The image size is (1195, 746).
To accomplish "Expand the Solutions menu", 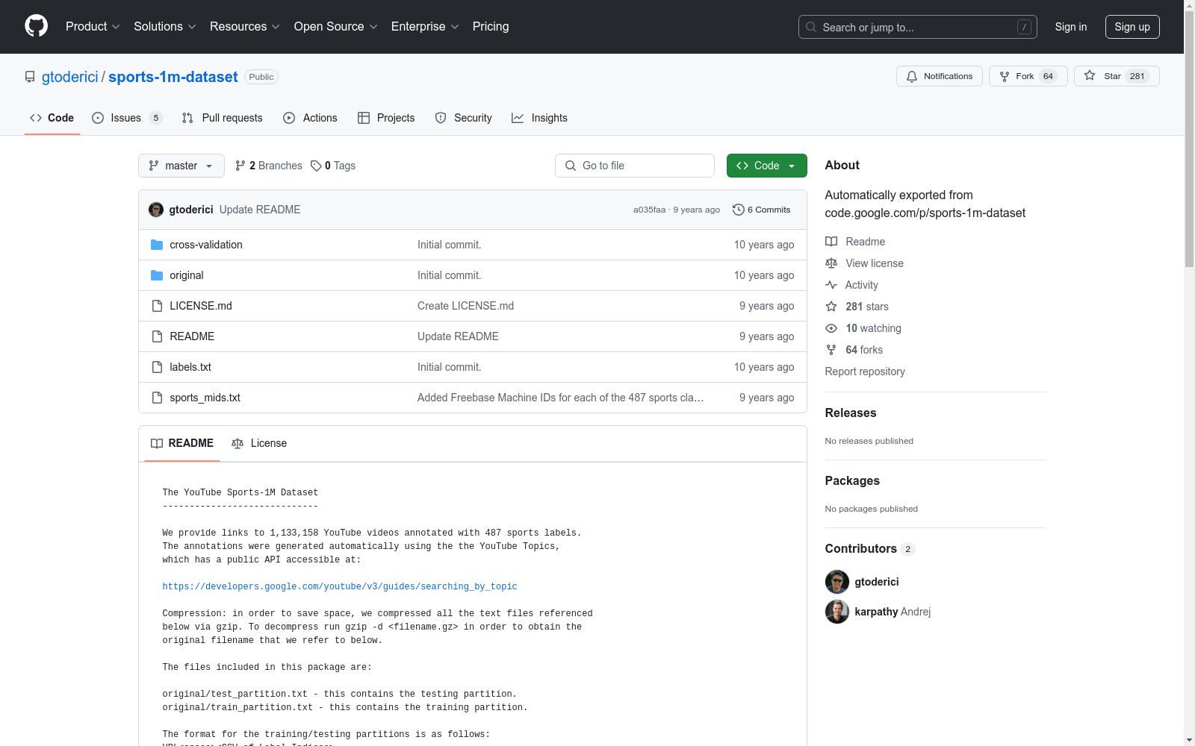I will (165, 27).
